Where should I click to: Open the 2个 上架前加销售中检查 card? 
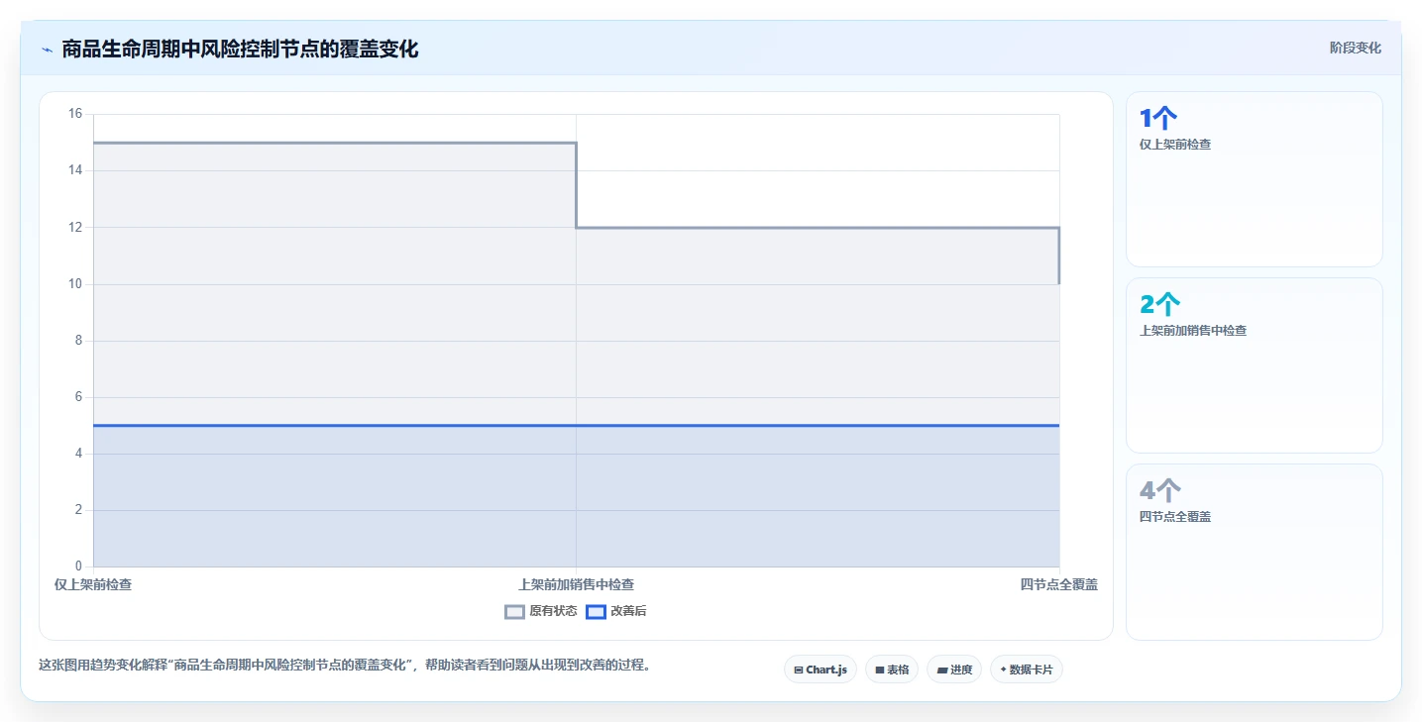point(1254,365)
